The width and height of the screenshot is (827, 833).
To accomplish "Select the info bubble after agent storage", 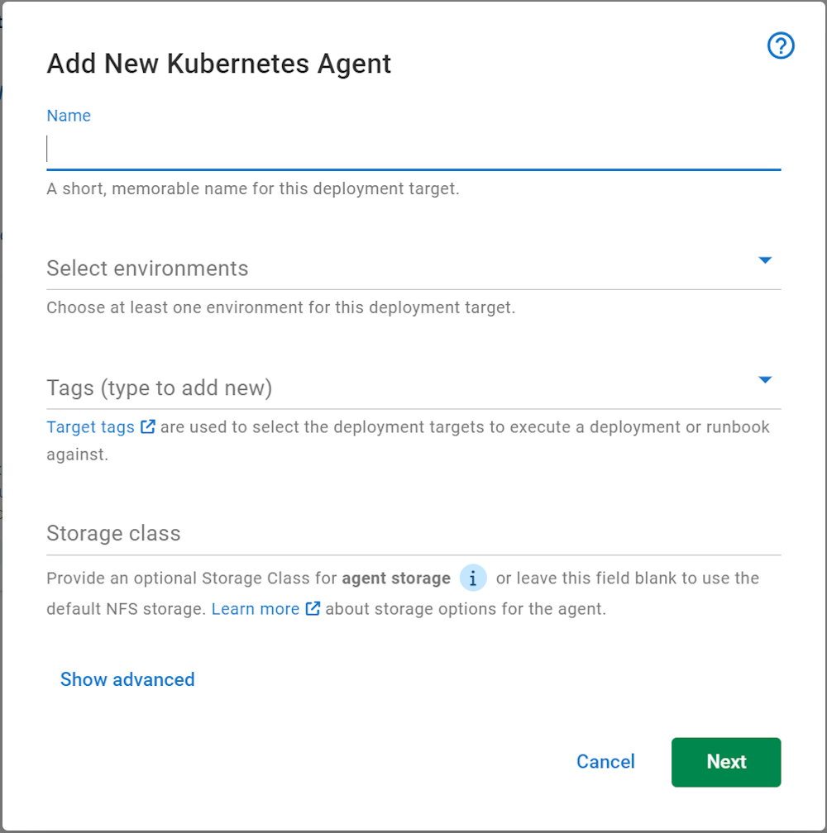I will (x=472, y=578).
